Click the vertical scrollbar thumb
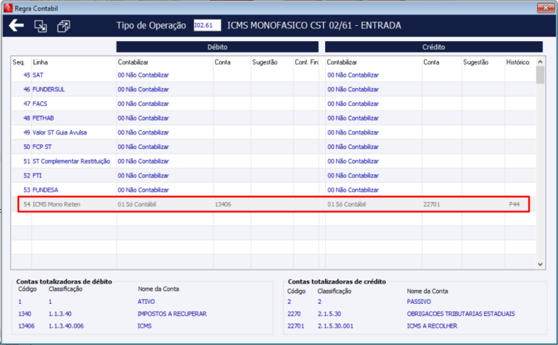Viewport: 558px width, 345px height. [540, 75]
